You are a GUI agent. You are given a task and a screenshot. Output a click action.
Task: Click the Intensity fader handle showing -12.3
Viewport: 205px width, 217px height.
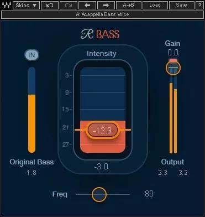pos(103,130)
